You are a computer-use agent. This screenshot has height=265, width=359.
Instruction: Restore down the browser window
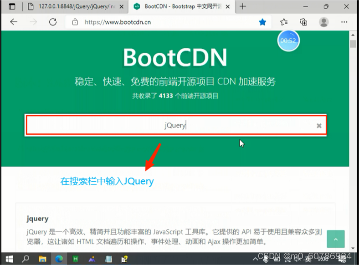[x=326, y=7]
